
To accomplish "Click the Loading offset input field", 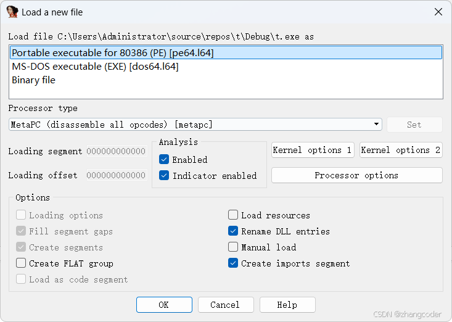I will tap(117, 175).
